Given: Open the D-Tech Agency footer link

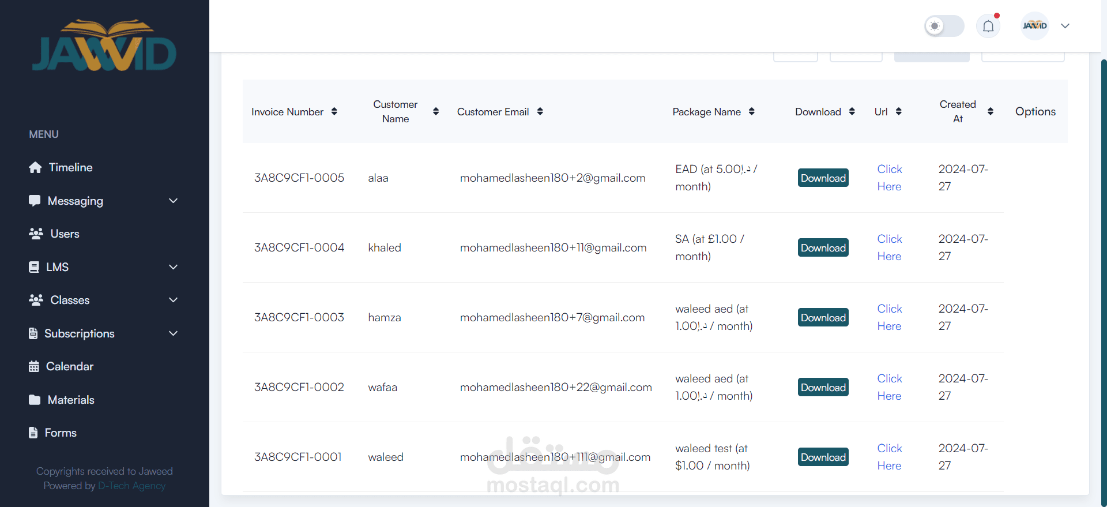Looking at the screenshot, I should pos(131,486).
